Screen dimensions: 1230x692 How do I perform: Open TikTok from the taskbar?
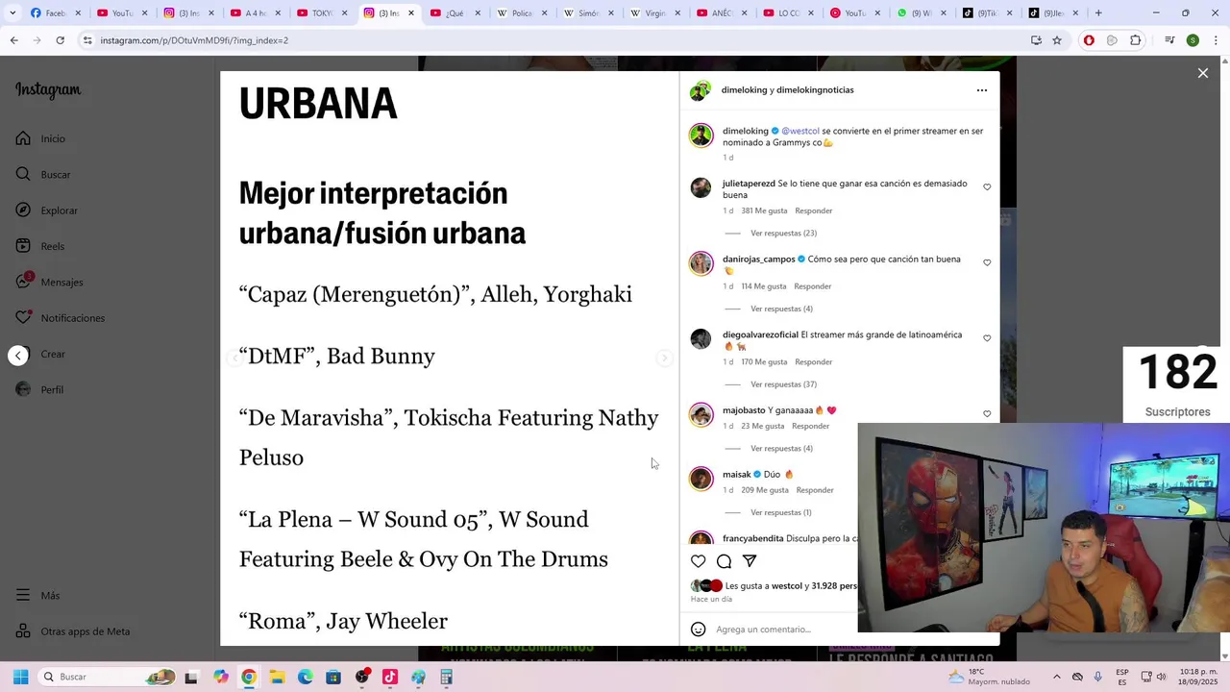pos(390,677)
